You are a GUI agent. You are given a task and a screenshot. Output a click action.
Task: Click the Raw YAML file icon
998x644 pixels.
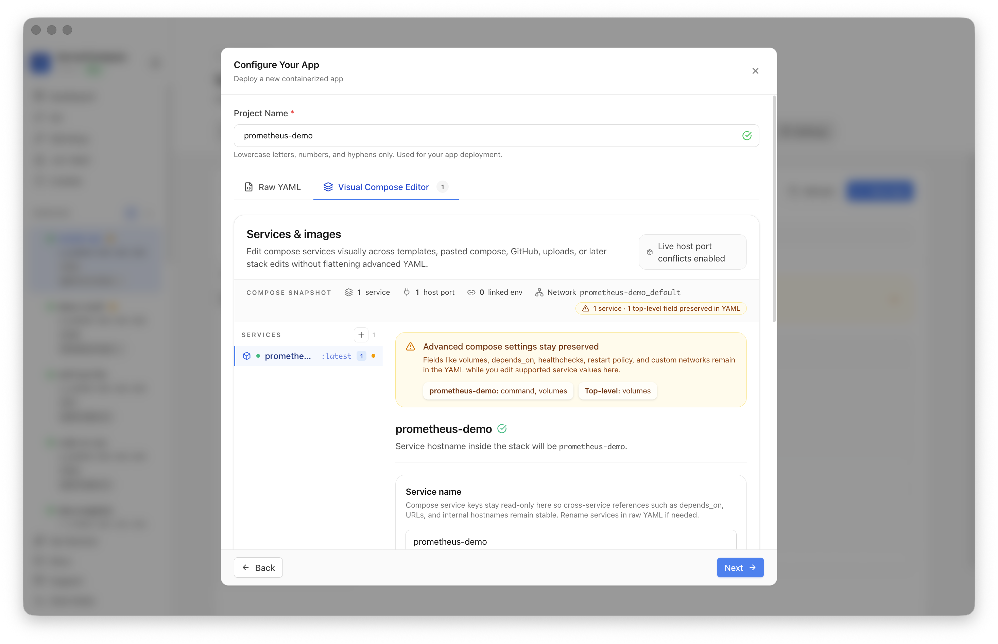click(248, 187)
